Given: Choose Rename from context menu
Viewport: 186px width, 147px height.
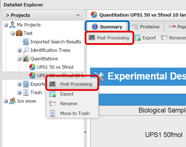Looking at the screenshot, I should click(x=68, y=104).
